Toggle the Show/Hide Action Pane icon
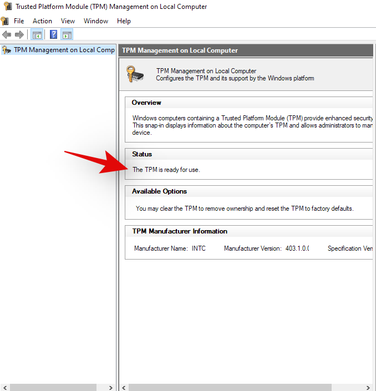The image size is (376, 391). click(67, 34)
